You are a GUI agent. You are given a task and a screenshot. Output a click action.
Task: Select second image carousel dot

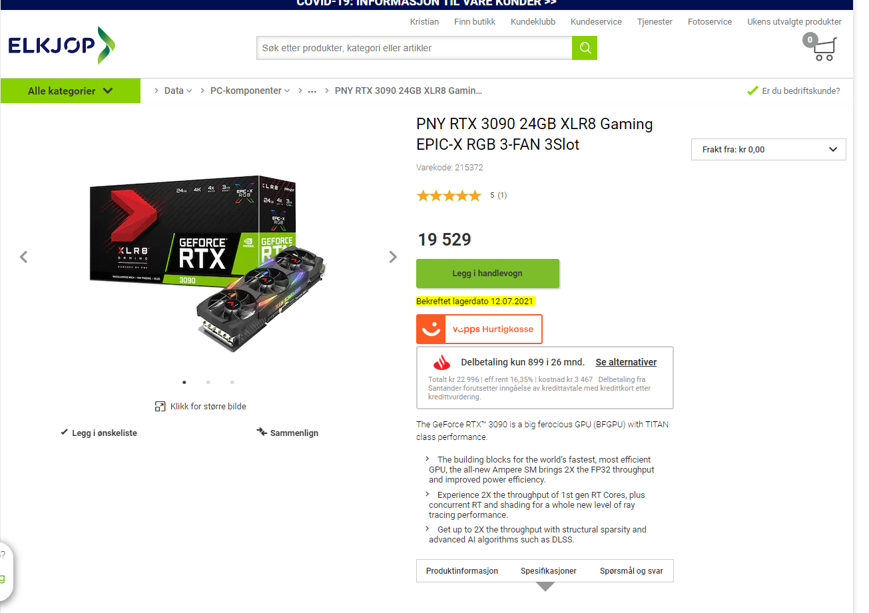(x=208, y=382)
